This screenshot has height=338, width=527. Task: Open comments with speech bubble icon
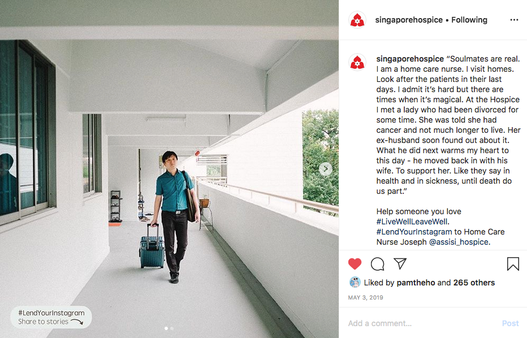(x=377, y=264)
